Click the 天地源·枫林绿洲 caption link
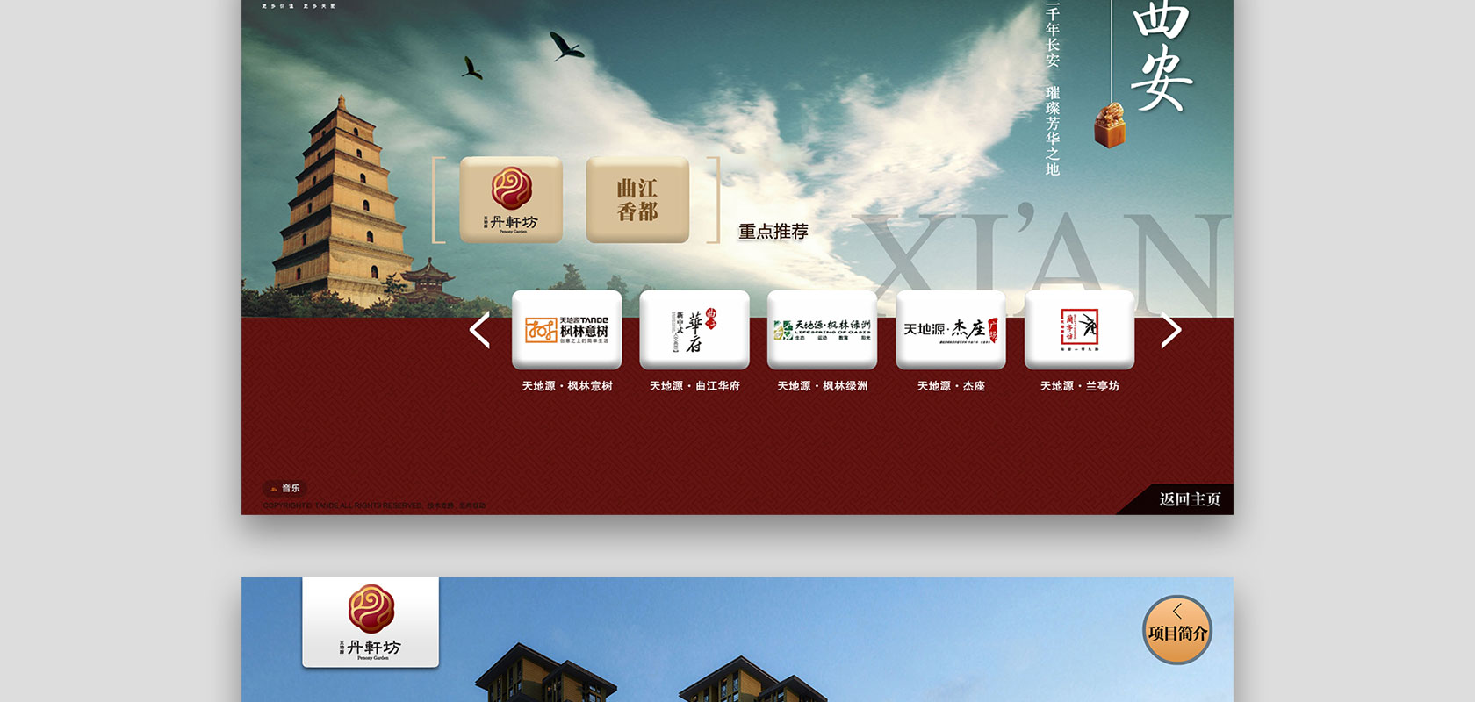The height and width of the screenshot is (702, 1475). click(822, 386)
